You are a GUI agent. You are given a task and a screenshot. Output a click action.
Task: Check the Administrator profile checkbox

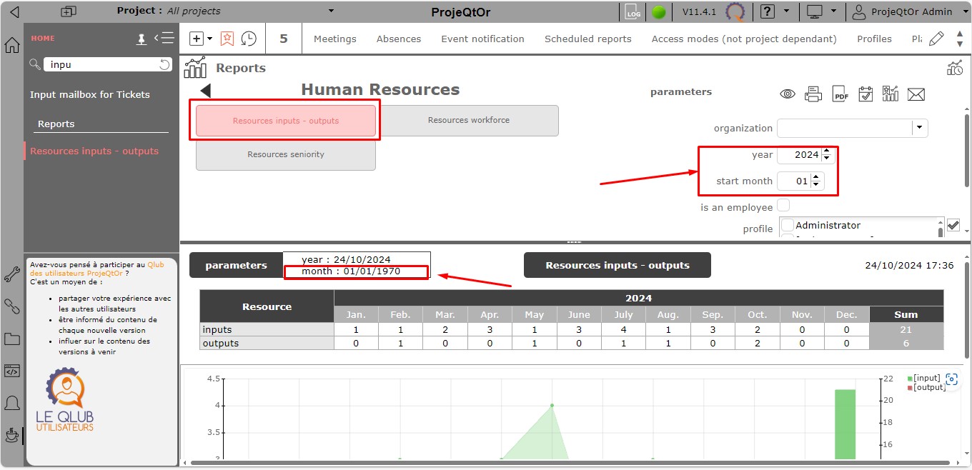click(x=788, y=225)
